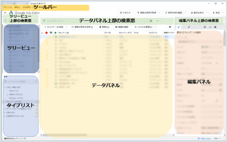
Task: Click the 削除 button
Action: (104, 27)
